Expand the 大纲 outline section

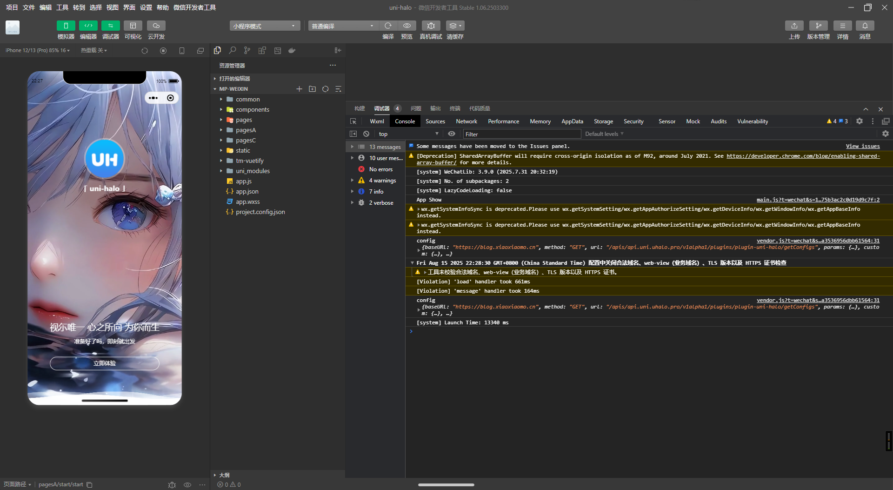click(278, 475)
